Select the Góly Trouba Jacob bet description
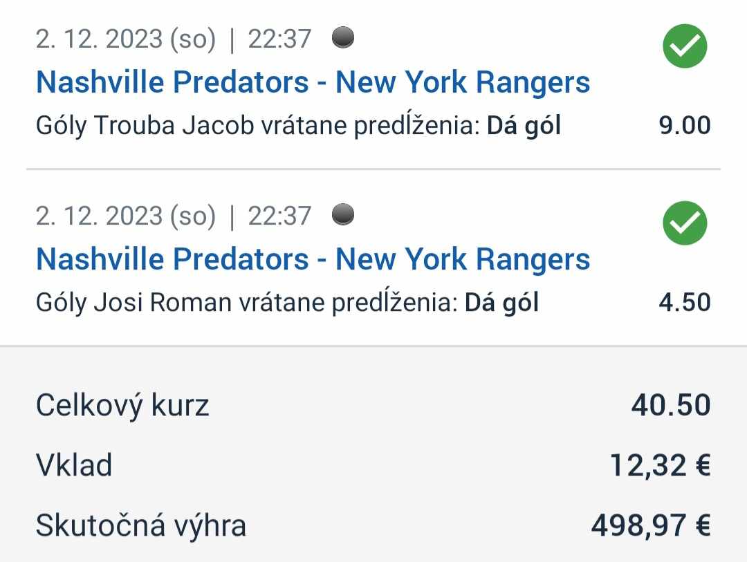This screenshot has height=562, width=747. (298, 126)
